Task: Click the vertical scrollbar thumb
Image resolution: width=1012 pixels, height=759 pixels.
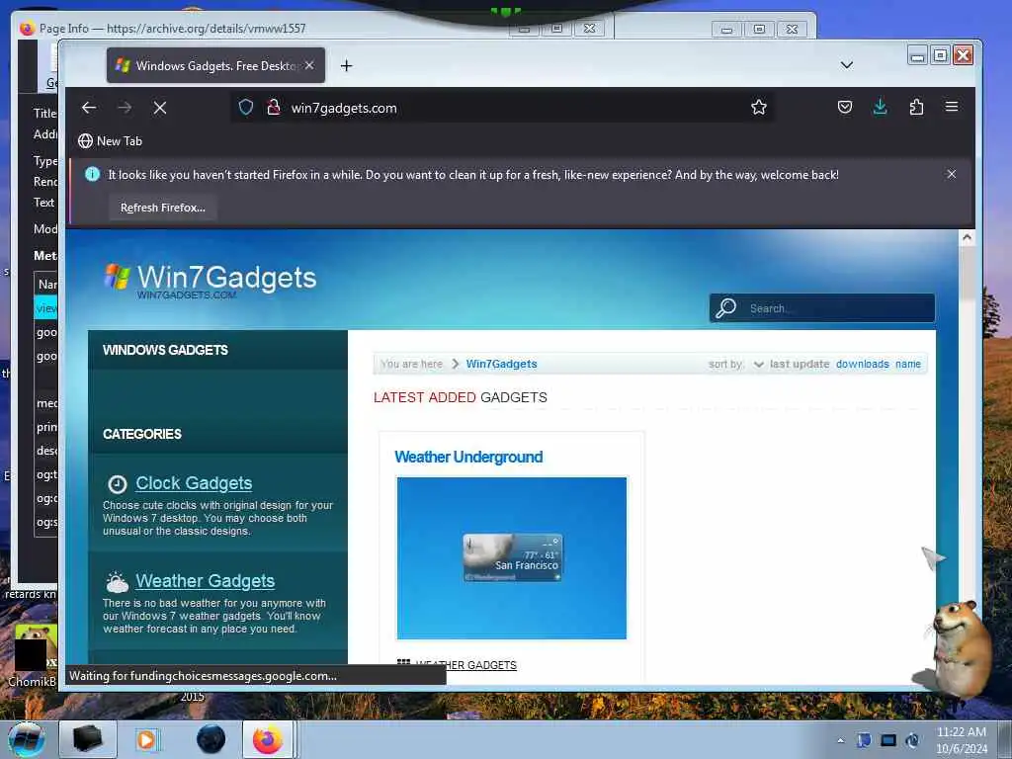Action: click(967, 274)
